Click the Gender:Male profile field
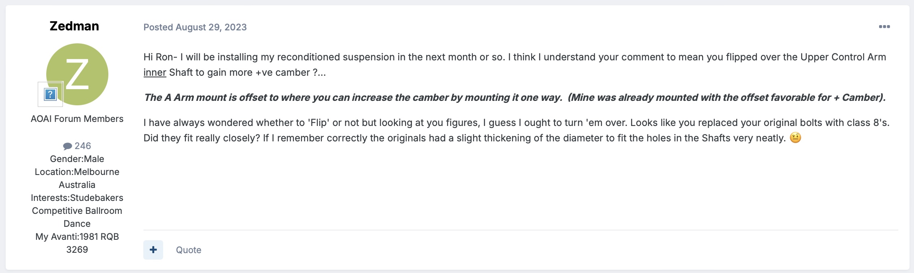The width and height of the screenshot is (914, 273). coord(77,159)
